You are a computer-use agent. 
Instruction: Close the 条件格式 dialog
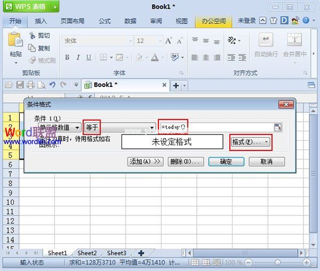[x=286, y=105]
